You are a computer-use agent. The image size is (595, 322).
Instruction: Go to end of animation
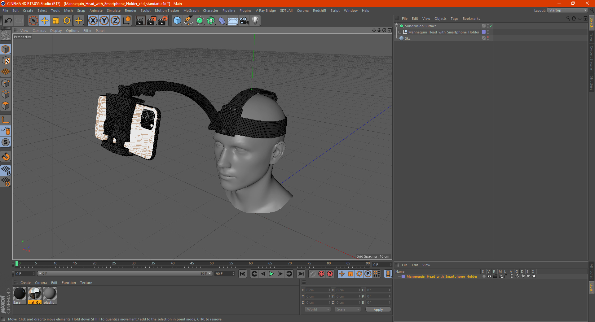tap(301, 274)
